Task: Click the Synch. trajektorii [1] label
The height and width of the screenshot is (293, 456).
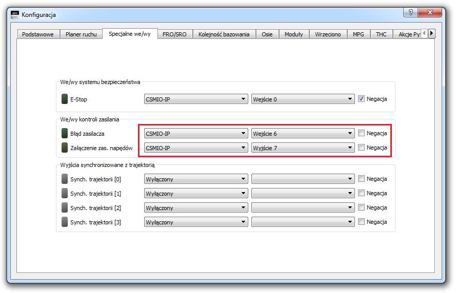Action: 95,194
